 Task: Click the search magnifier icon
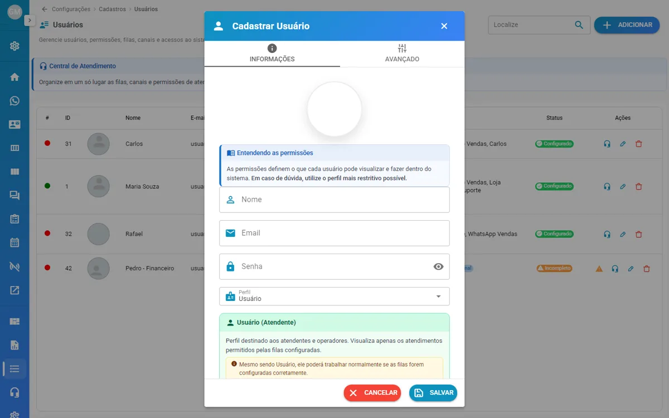tap(579, 25)
